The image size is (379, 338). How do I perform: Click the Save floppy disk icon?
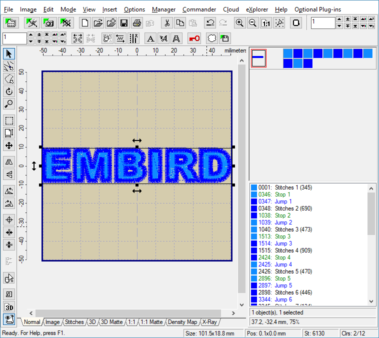pyautogui.click(x=123, y=23)
